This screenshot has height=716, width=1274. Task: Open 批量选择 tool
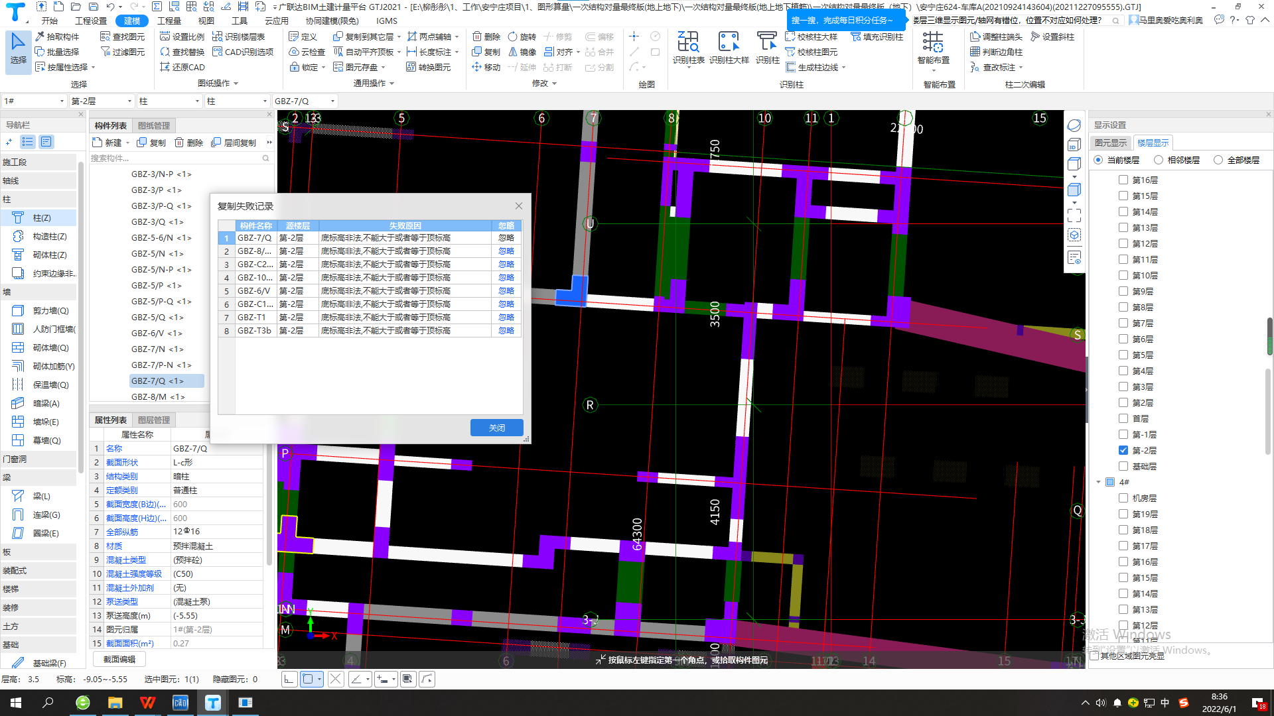click(x=57, y=52)
